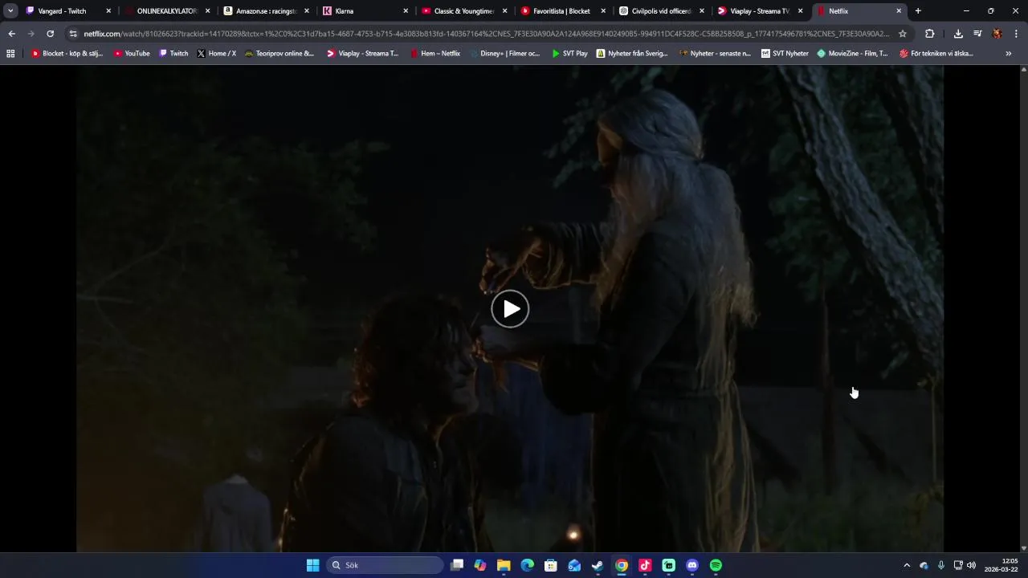
Task: Bookmark this page with the star icon
Action: 903,34
